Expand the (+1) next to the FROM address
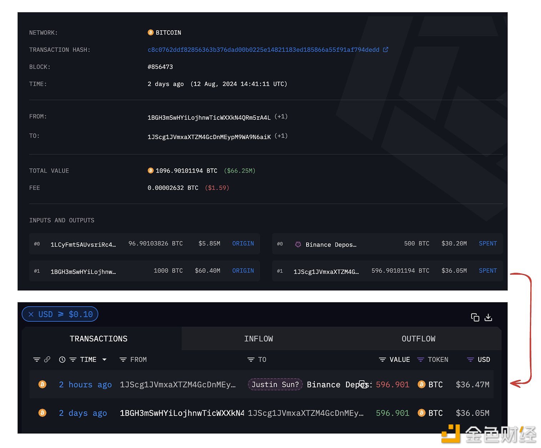 (x=281, y=117)
